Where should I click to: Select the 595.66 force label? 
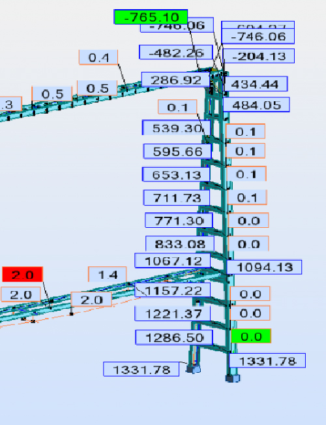(x=177, y=151)
